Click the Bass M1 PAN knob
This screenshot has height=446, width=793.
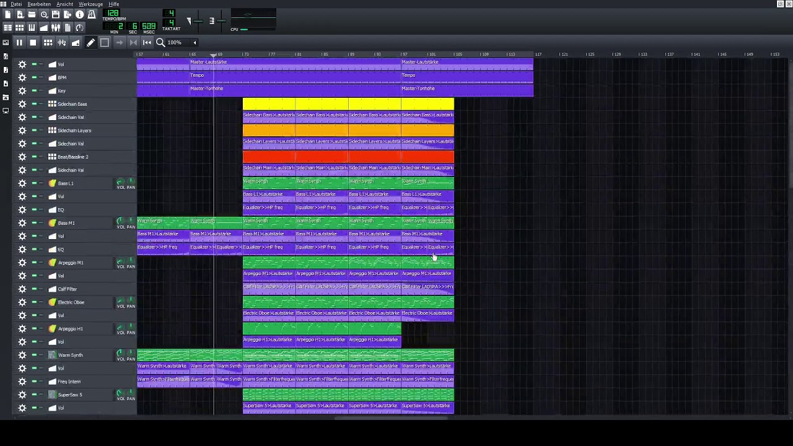(130, 222)
